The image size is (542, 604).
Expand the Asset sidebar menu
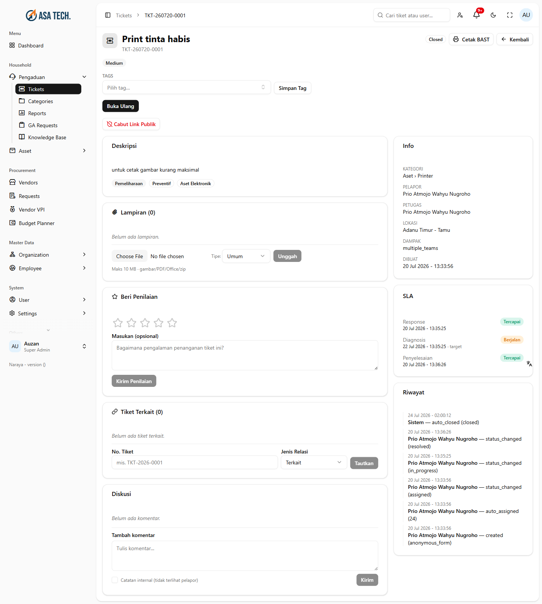point(47,151)
